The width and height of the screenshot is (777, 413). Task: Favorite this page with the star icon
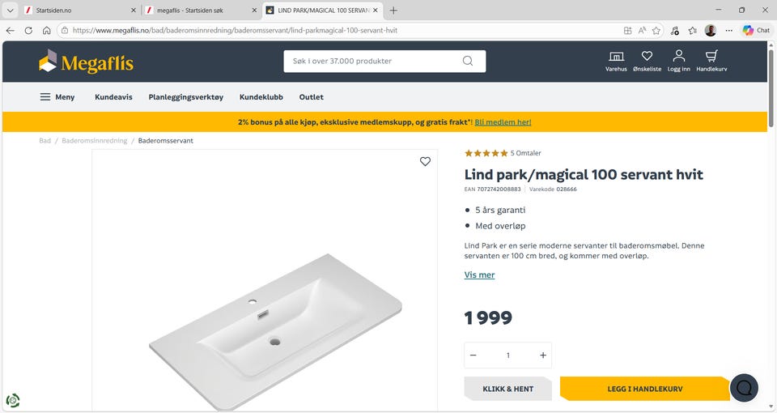click(x=656, y=31)
